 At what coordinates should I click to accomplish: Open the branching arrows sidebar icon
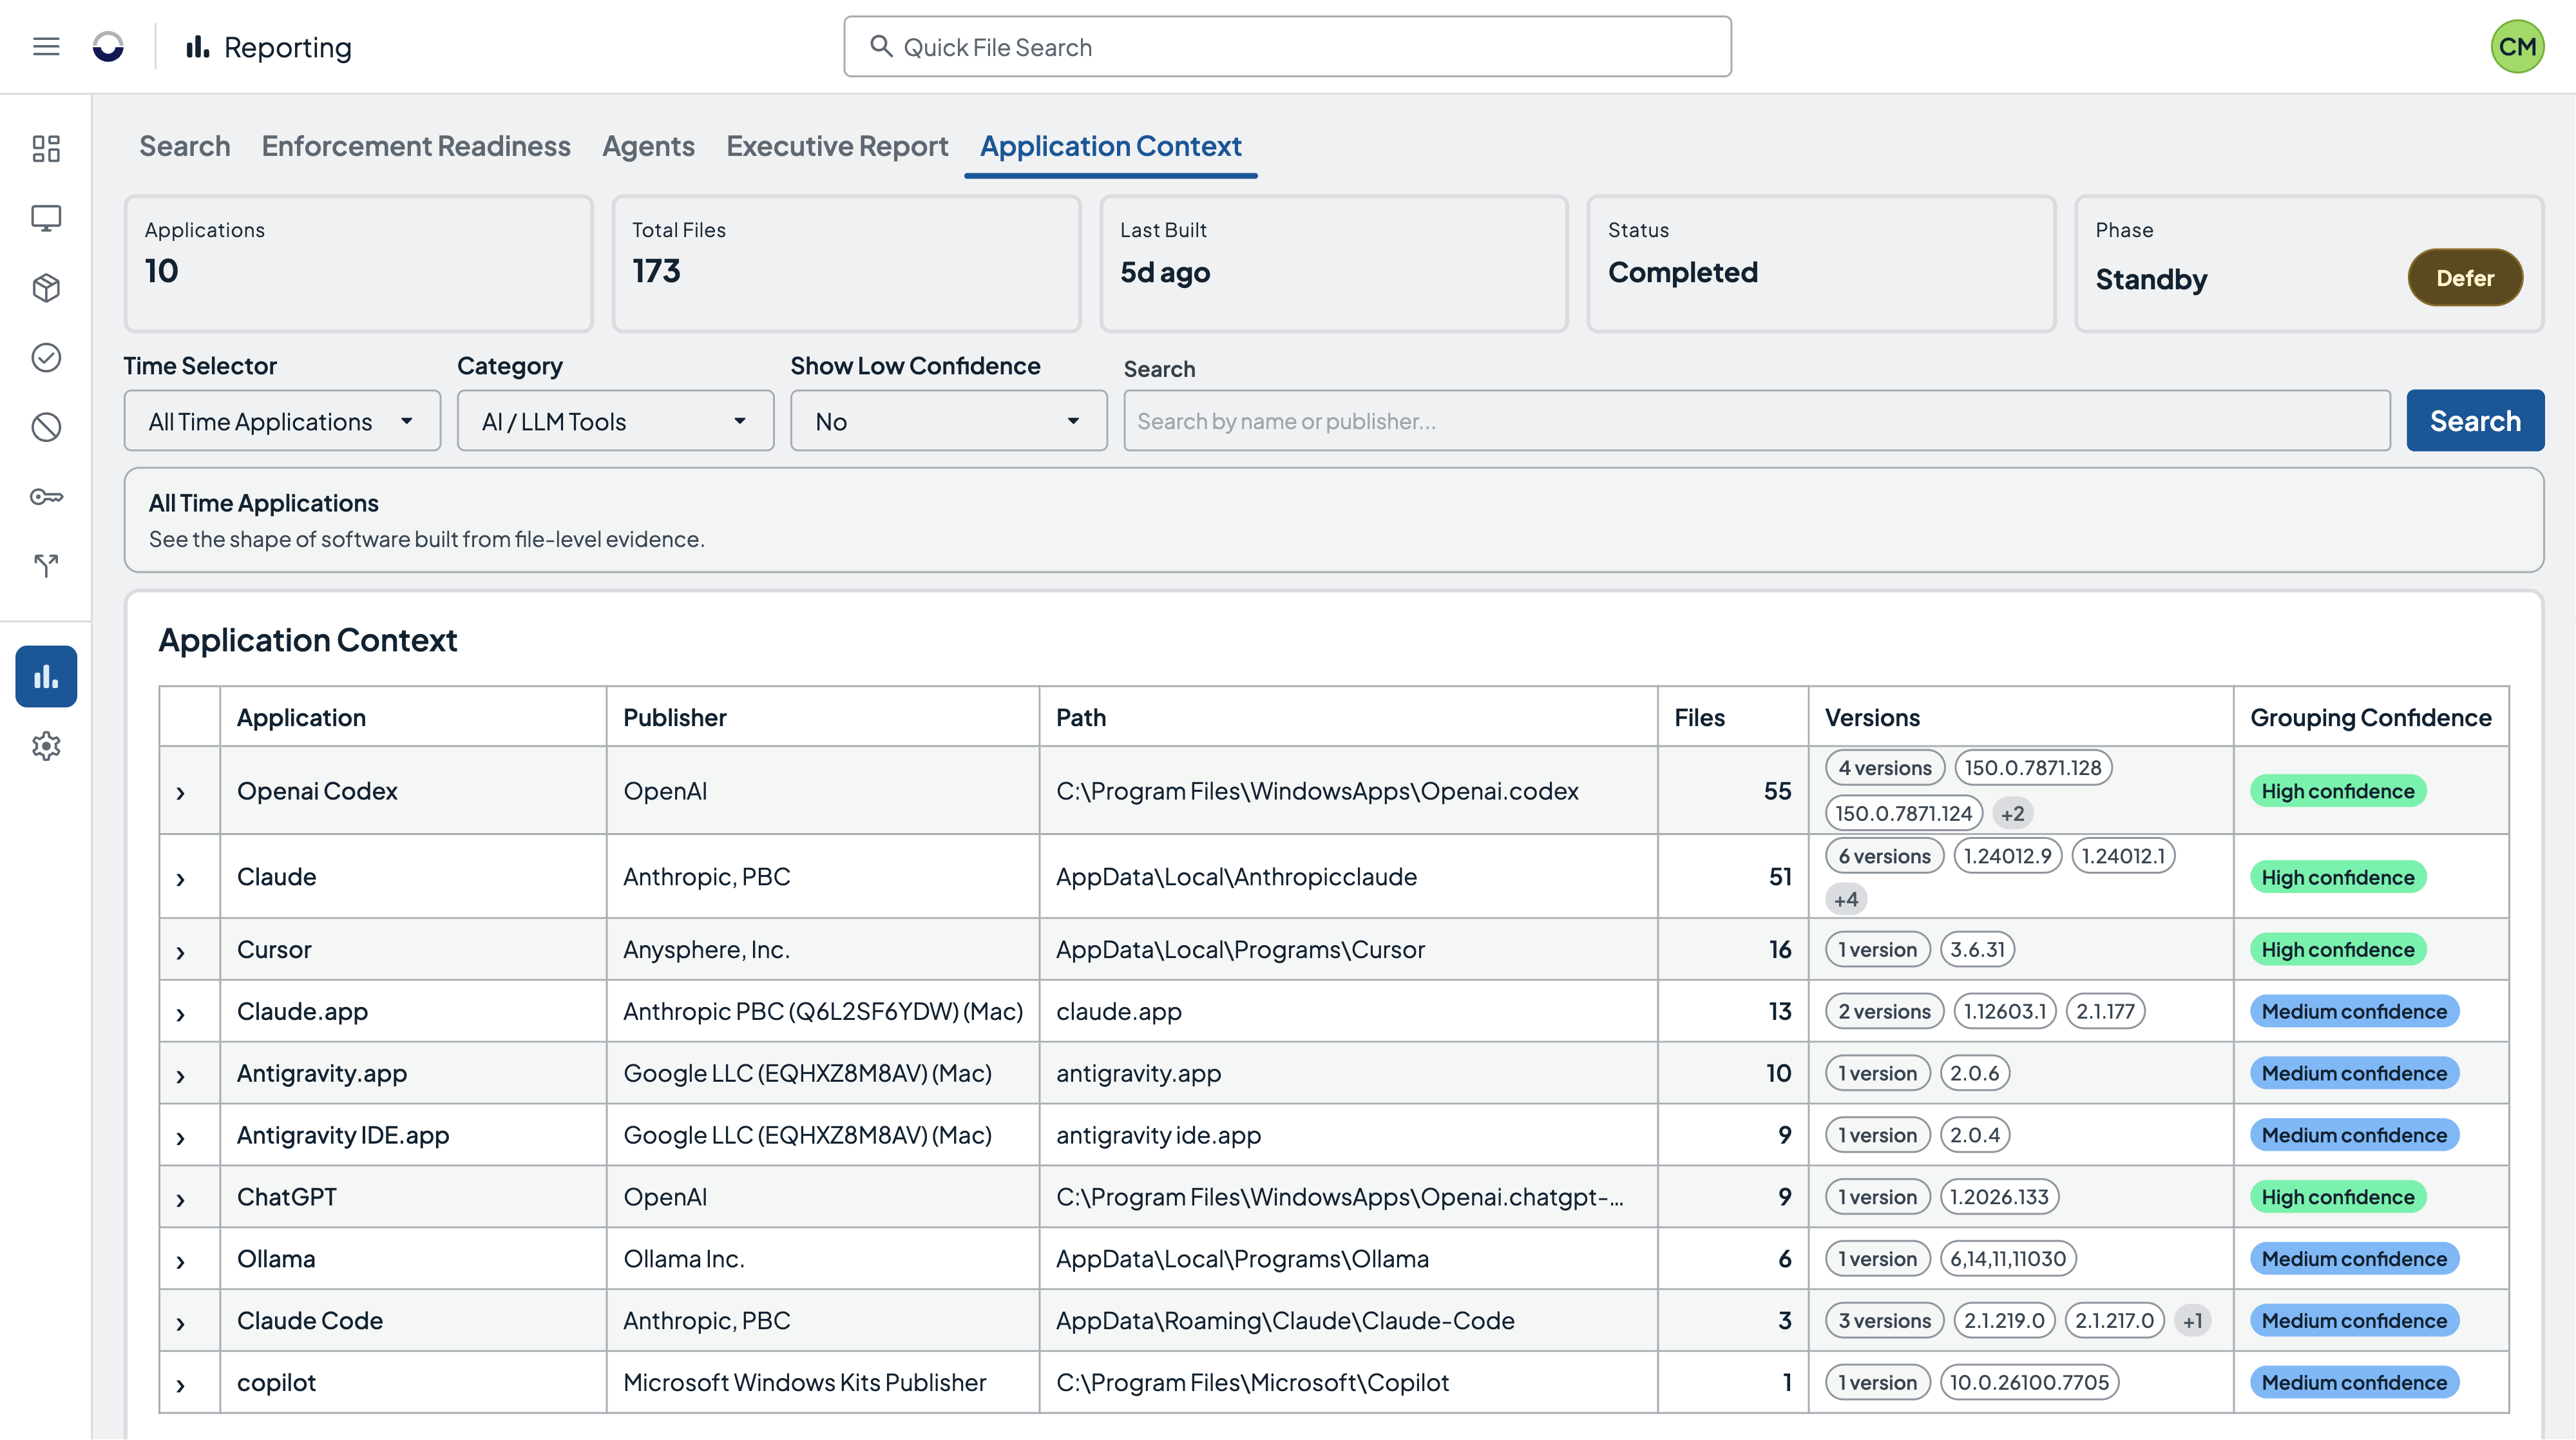tap(46, 566)
